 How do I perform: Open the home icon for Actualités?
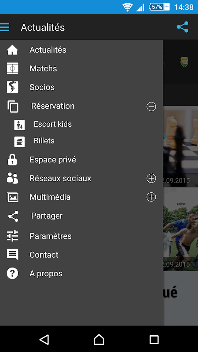tap(12, 50)
